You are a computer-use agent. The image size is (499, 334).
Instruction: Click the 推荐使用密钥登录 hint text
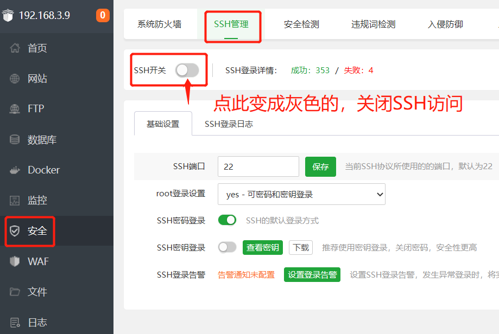pos(400,247)
